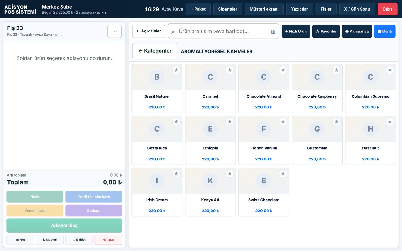Star the Swiss Chocolate card

tap(283, 174)
